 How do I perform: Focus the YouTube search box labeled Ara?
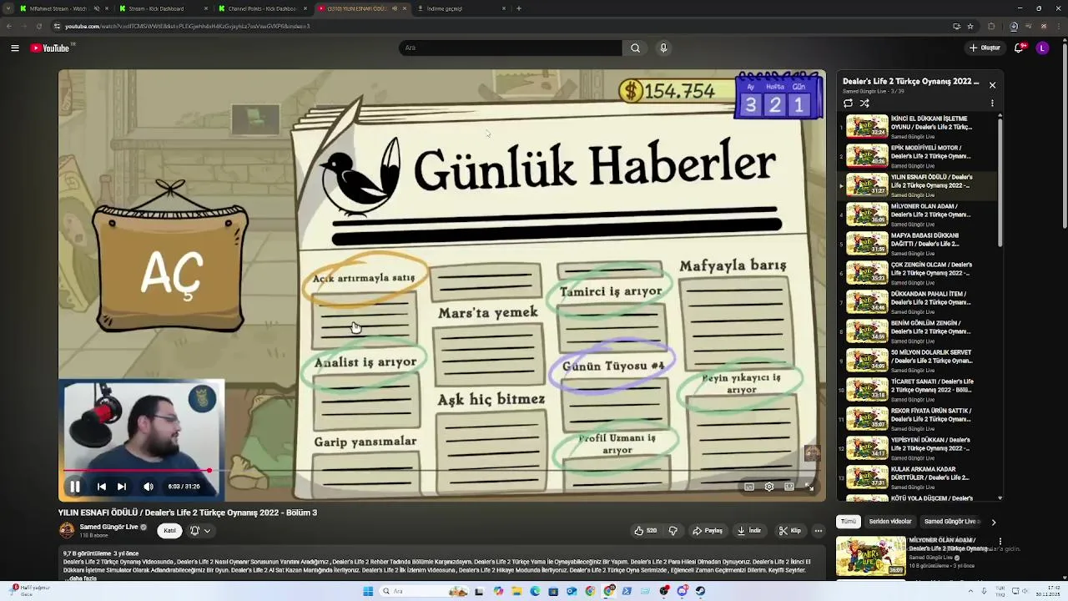(x=511, y=48)
